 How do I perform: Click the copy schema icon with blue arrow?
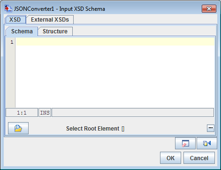click(207, 143)
